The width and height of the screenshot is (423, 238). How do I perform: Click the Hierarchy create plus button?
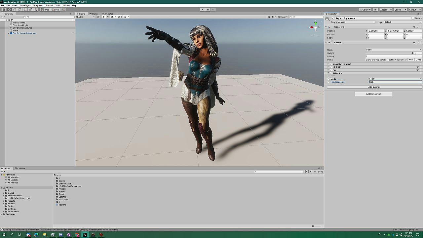pos(2,17)
